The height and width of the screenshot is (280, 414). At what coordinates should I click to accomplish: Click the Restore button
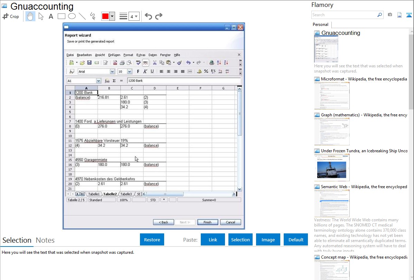click(152, 240)
